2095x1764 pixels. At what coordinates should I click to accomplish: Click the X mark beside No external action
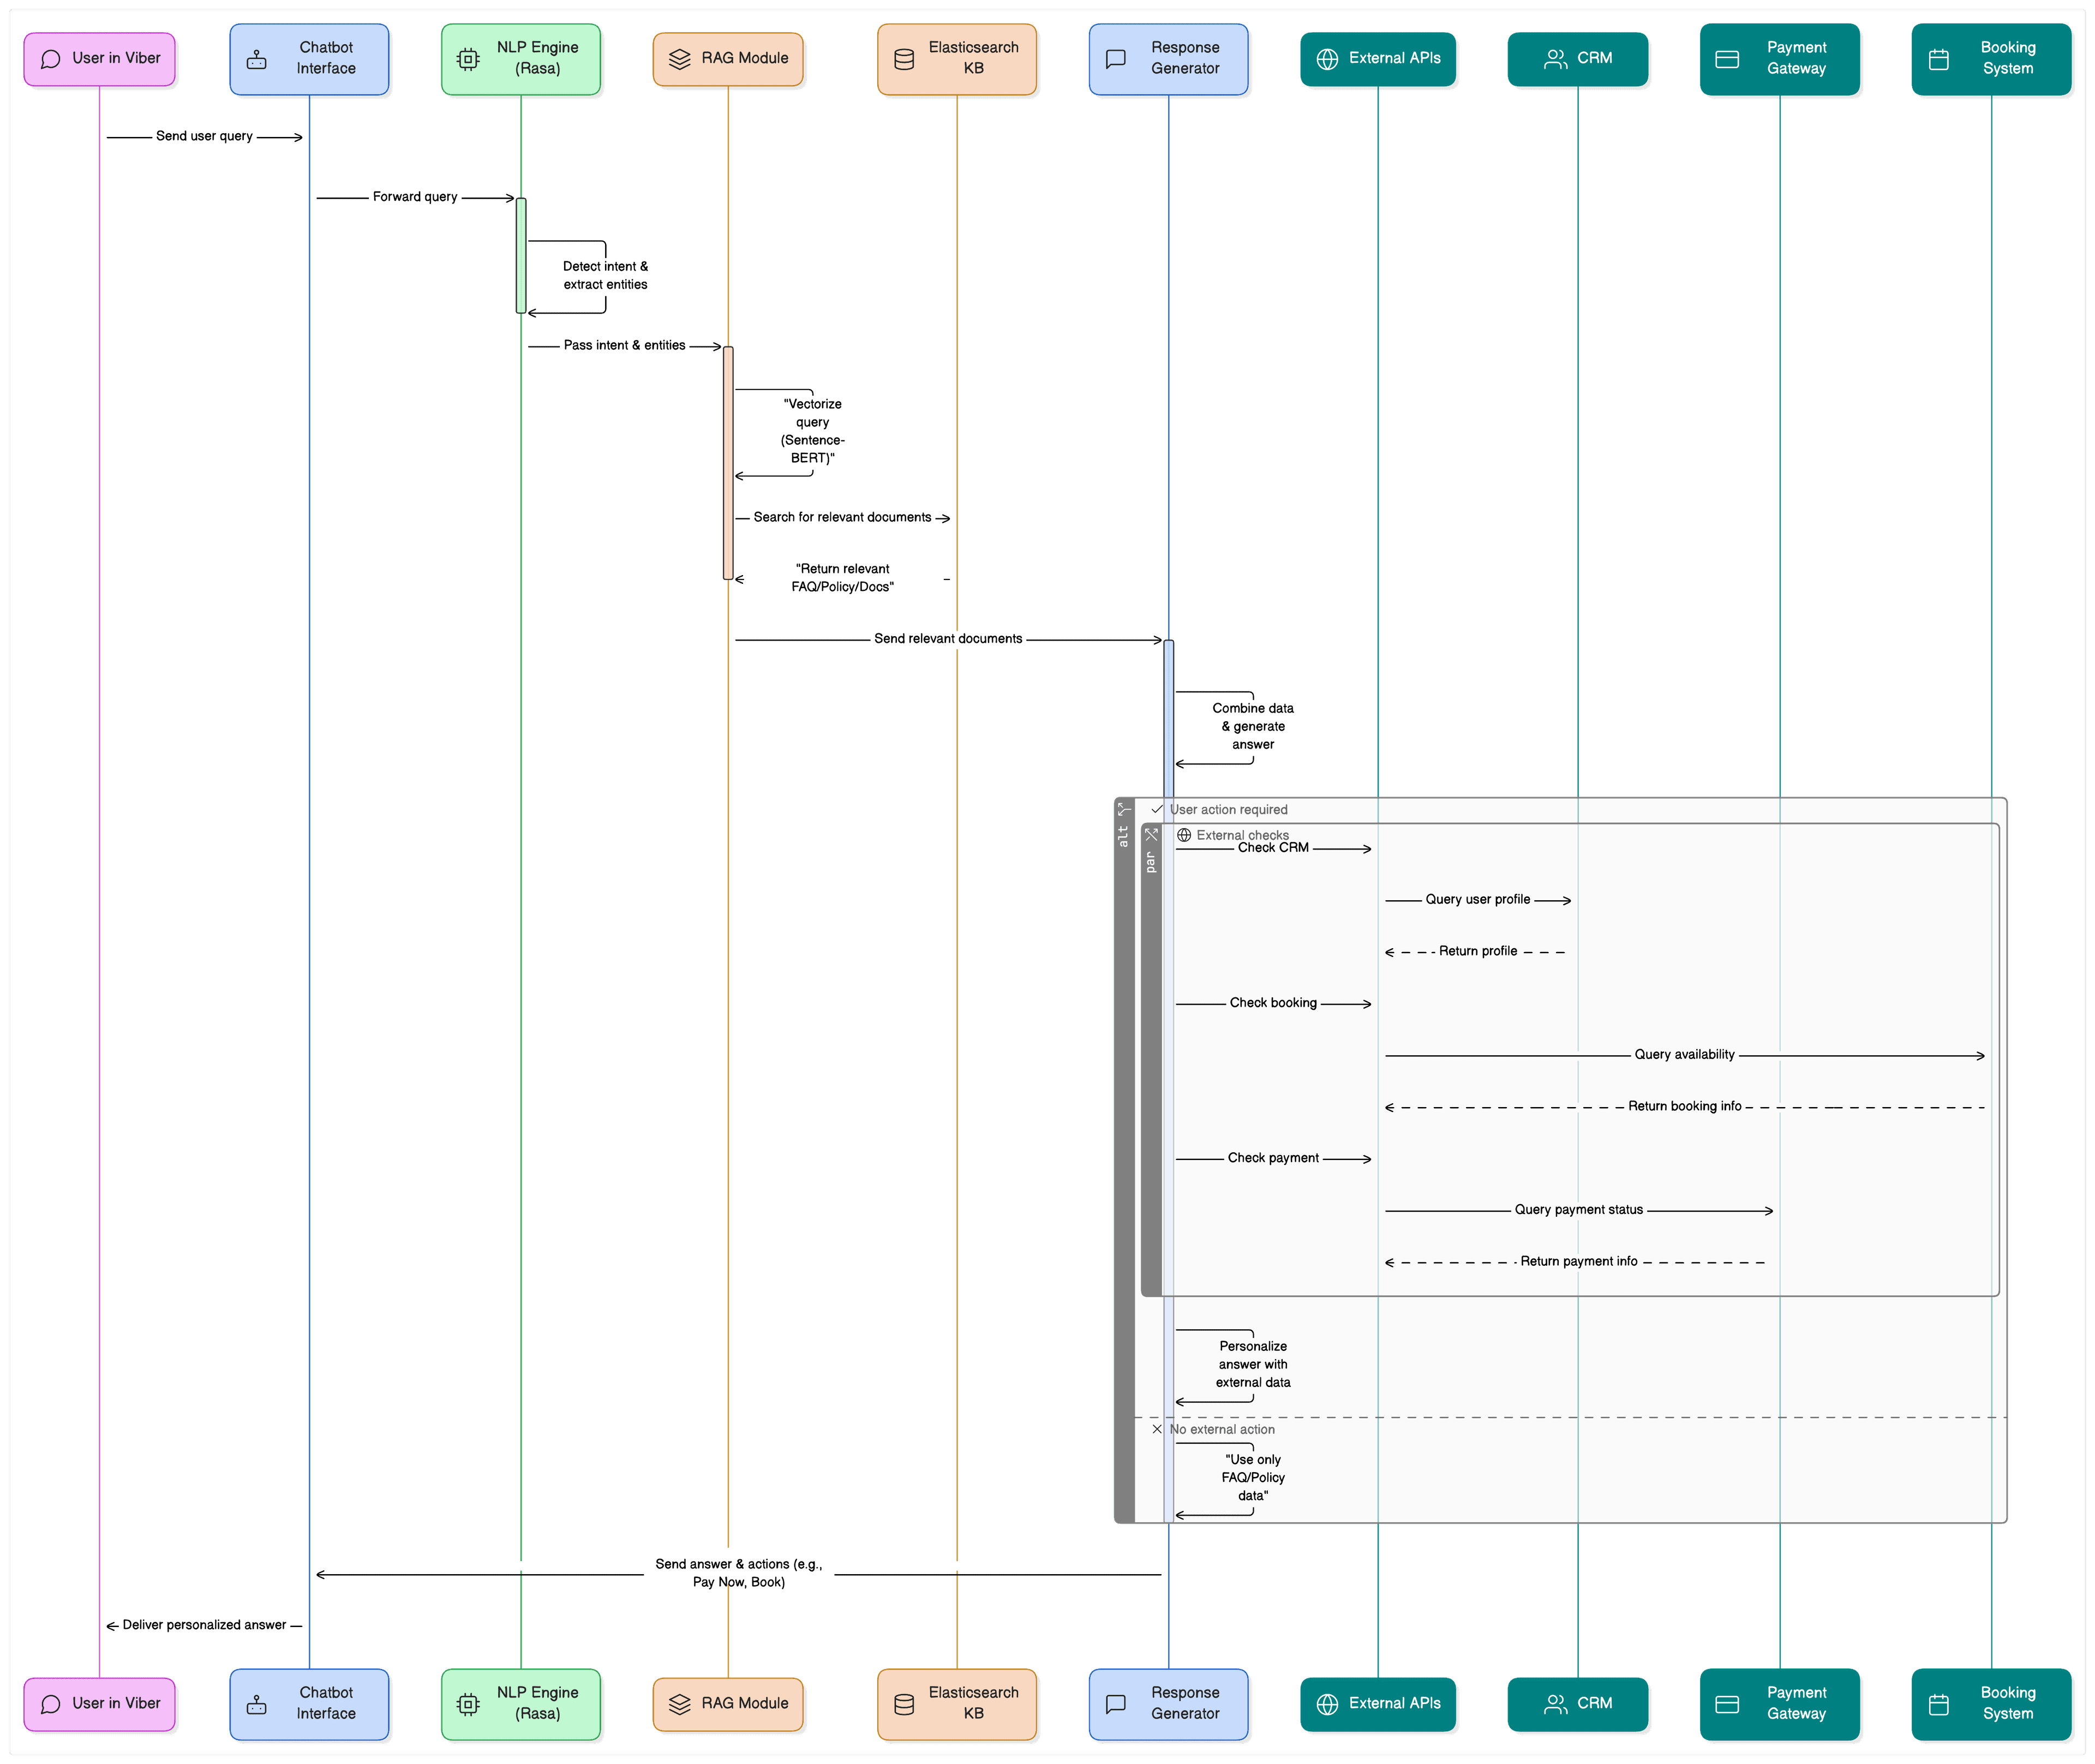(x=1156, y=1429)
